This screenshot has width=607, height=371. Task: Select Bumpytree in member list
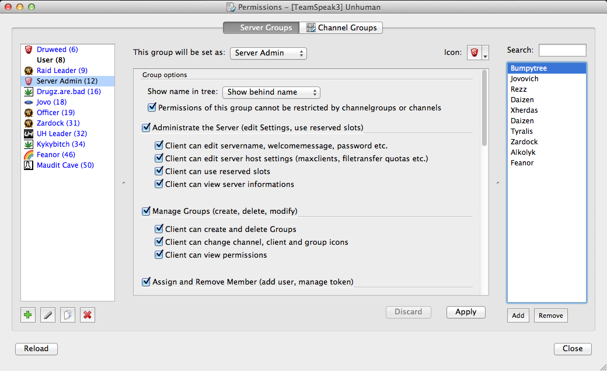(x=547, y=68)
